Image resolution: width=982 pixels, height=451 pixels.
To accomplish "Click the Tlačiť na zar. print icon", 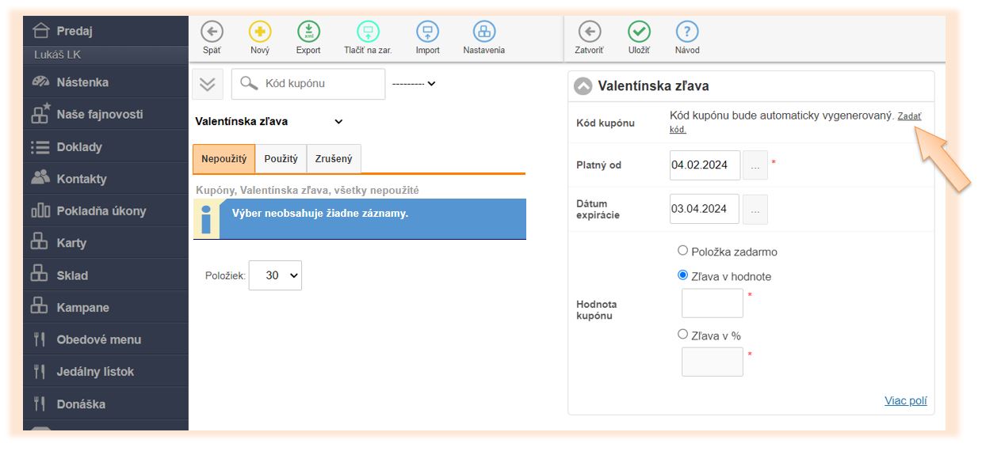I will click(x=368, y=32).
